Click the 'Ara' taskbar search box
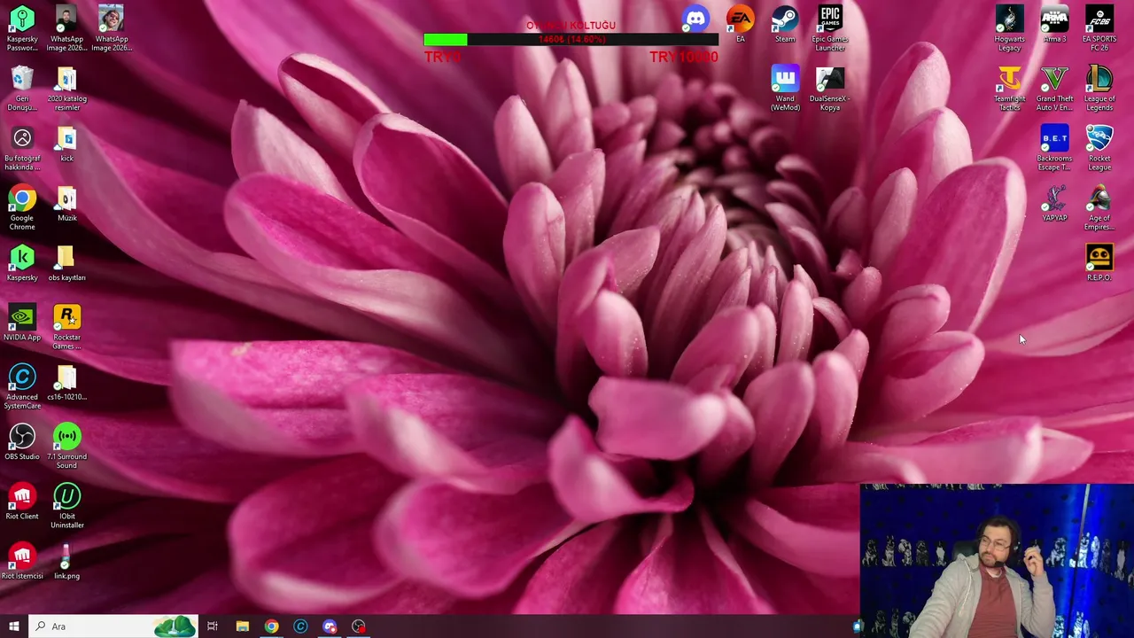This screenshot has height=638, width=1134. click(x=113, y=626)
